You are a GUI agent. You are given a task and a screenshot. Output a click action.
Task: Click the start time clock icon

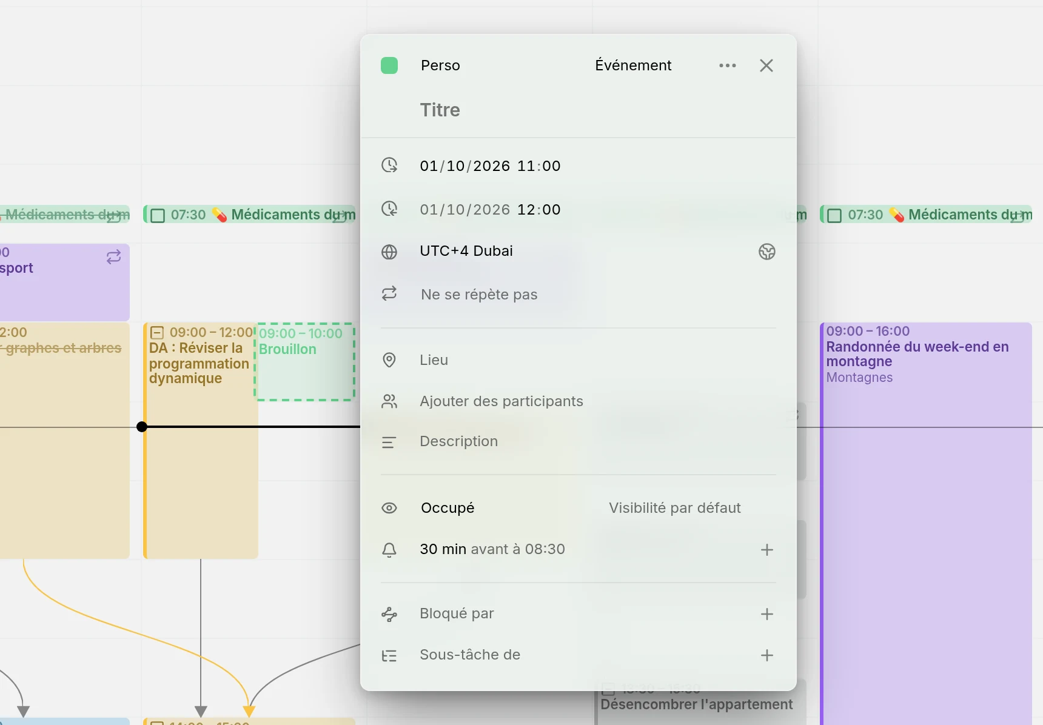point(389,165)
